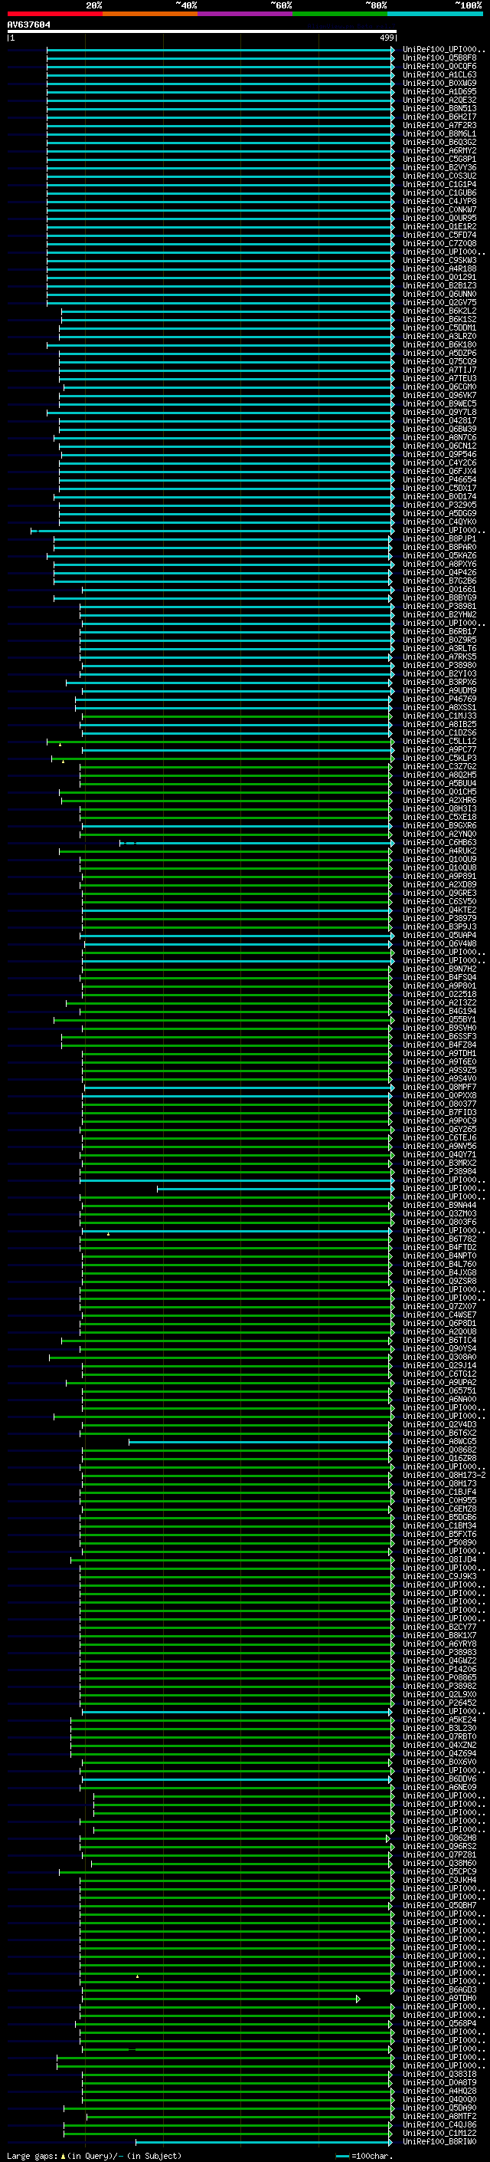The width and height of the screenshot is (490, 2162).
Task: Select hit label UniRef100_Q10QU9
Action: click(x=439, y=859)
